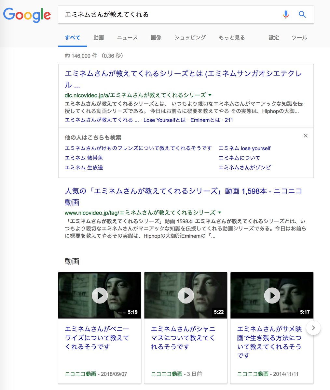Viewport: 330px width, 390px height.
Task: Open the Lose Yourselfとは sitelink
Action: 164,120
